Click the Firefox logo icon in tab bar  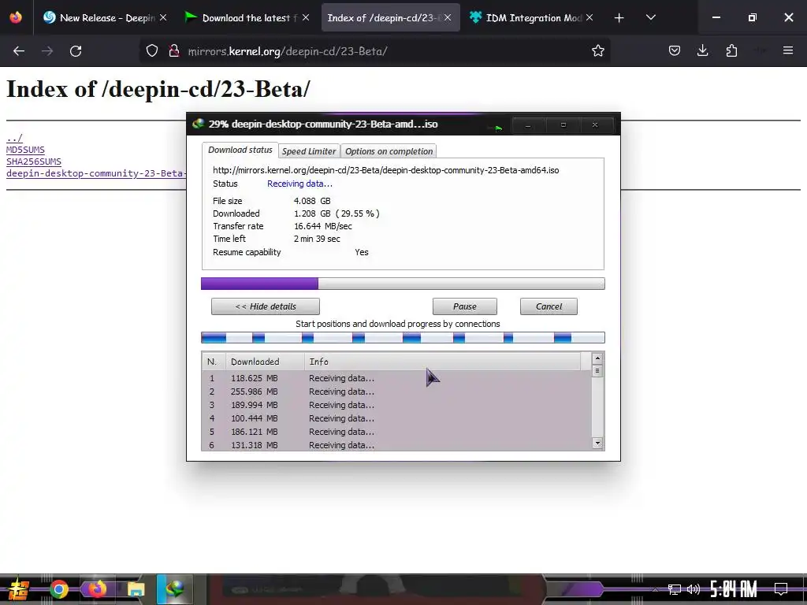(x=16, y=17)
